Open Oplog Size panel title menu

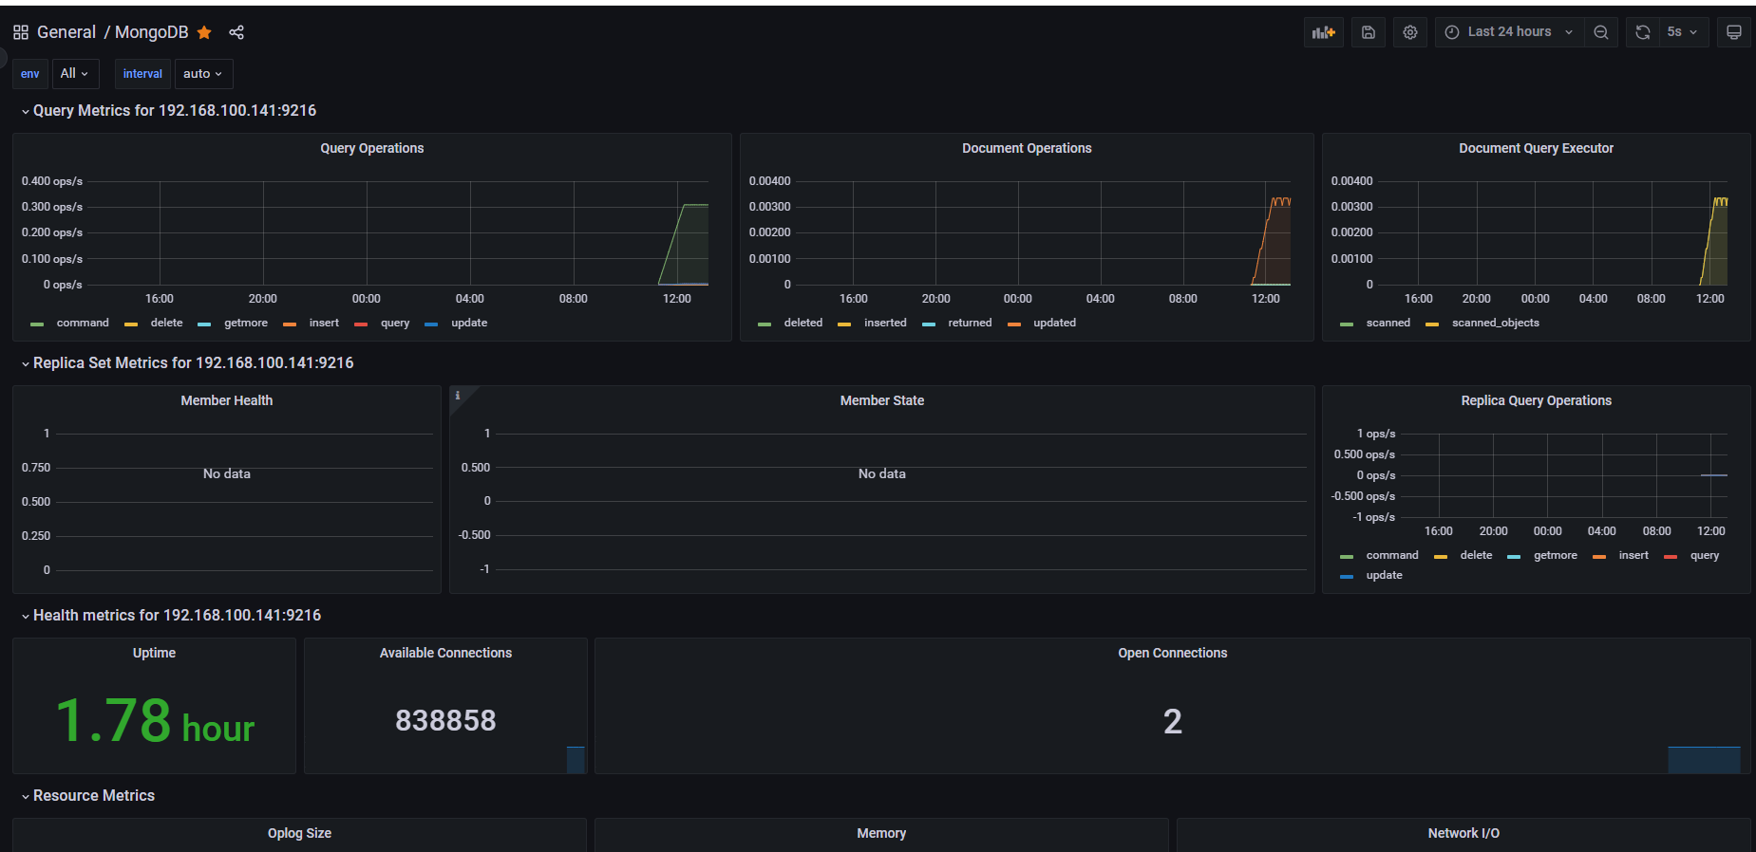pos(299,833)
